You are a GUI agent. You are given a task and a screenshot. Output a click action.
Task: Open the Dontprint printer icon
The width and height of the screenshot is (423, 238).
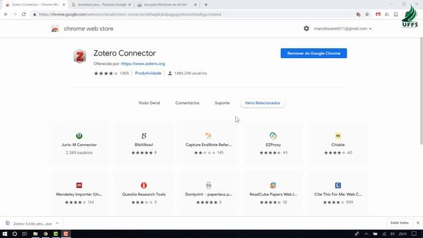click(x=208, y=185)
